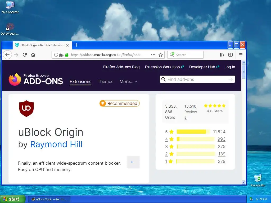Click the system tray icon beside the clock

[251, 199]
